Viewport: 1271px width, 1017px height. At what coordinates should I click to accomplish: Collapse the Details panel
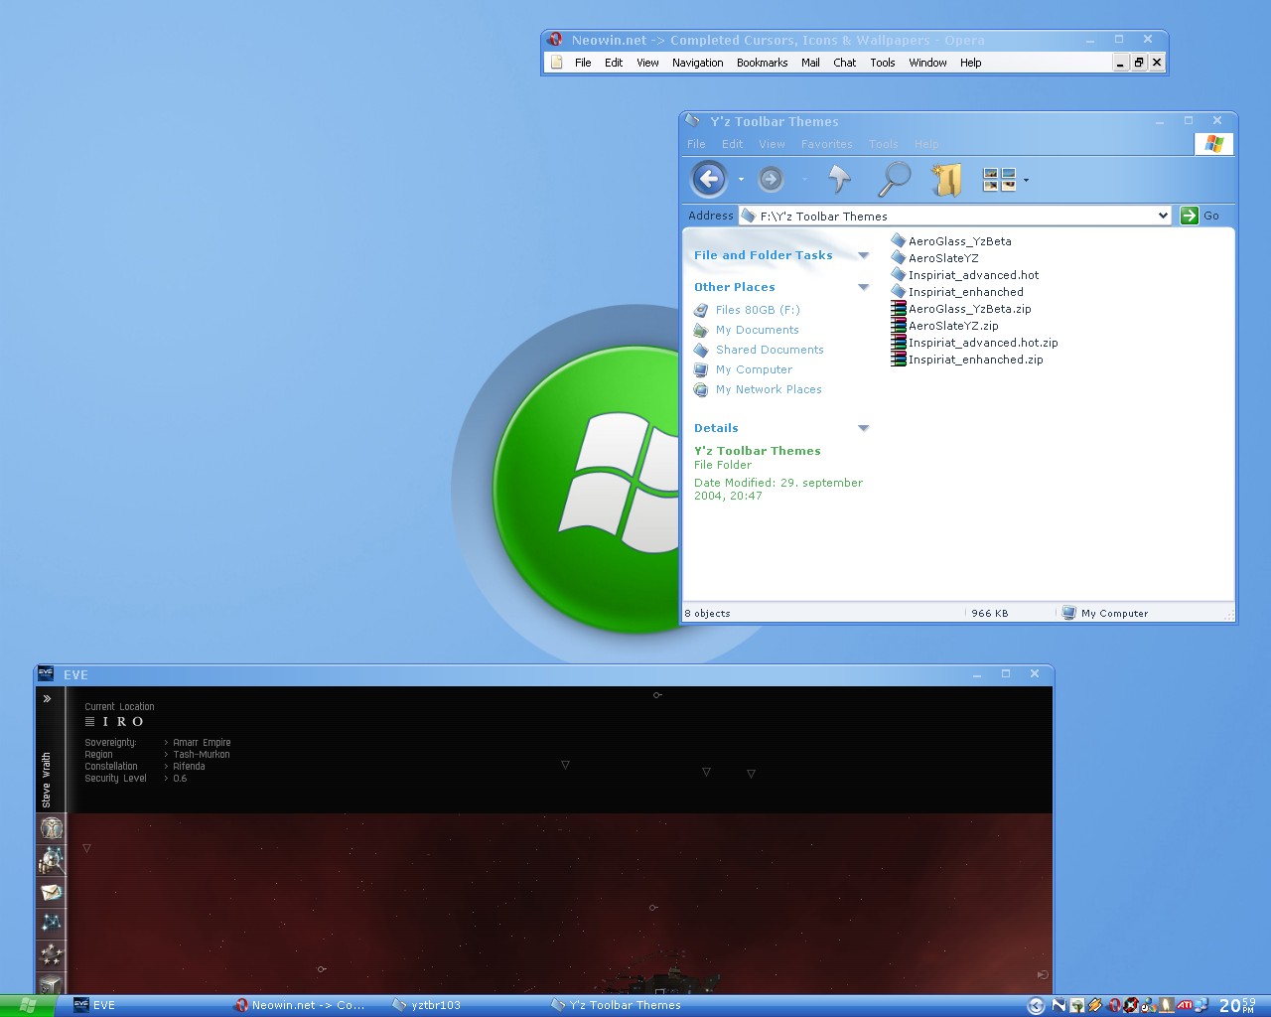863,428
